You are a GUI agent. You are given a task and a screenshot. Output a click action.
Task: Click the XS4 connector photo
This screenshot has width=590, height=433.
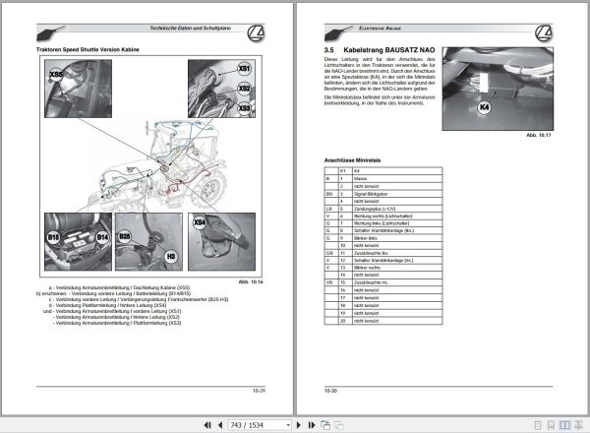coord(221,242)
